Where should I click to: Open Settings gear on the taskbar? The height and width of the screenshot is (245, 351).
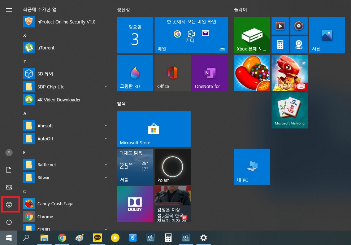coord(203,238)
